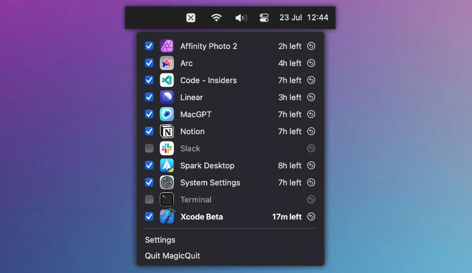Open the sound volume menu icon

click(241, 17)
